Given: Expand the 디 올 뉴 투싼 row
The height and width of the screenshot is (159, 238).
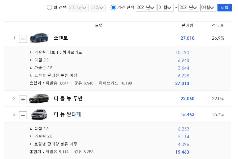Looking at the screenshot, I should [x=23, y=99].
